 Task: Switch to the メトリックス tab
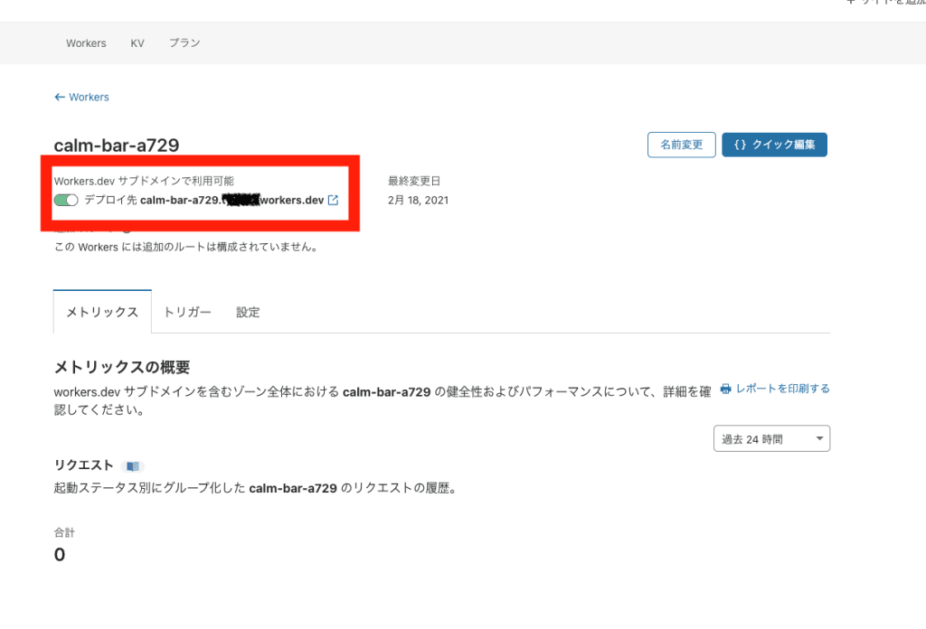pos(102,312)
